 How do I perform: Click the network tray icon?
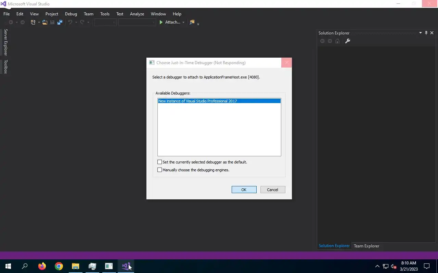click(x=386, y=266)
